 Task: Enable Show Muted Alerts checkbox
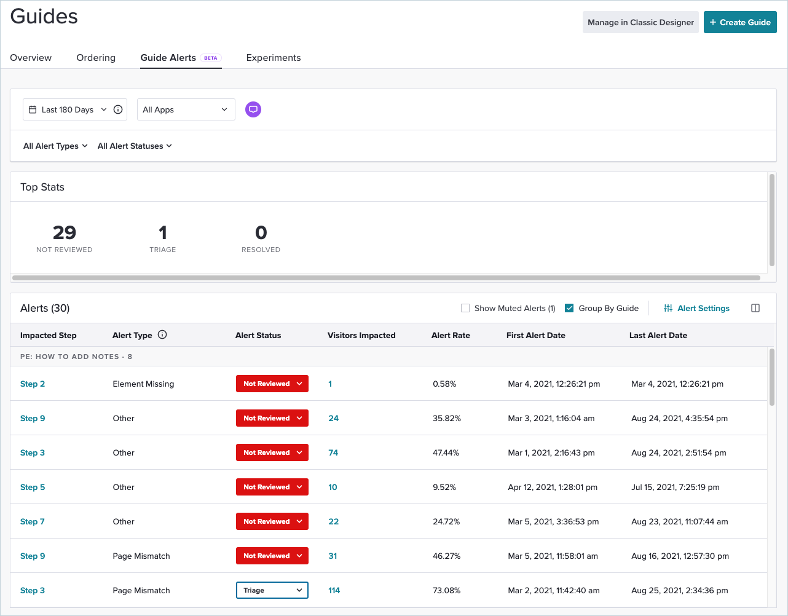pyautogui.click(x=465, y=308)
